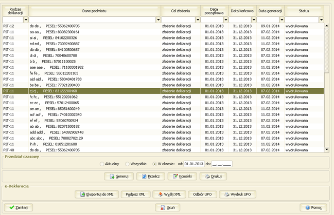This screenshot has height=215, width=334.
Task: Select row 'ab ab' PESEL 82071500182
Action: (163, 126)
